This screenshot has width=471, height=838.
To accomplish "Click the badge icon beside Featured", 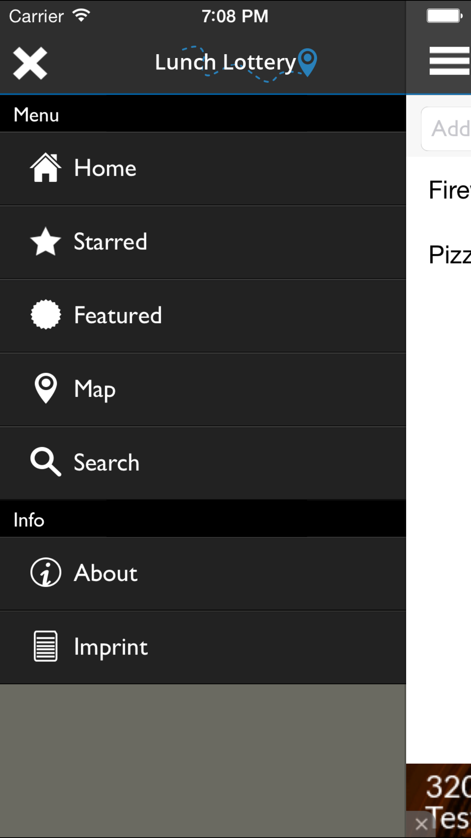I will (46, 315).
